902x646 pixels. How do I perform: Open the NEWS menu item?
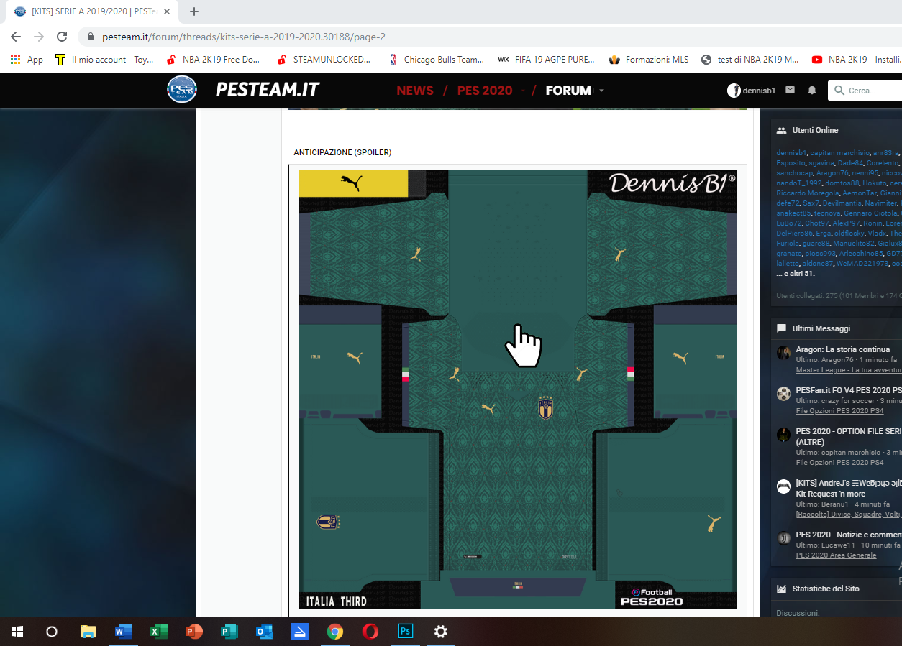[x=415, y=91]
